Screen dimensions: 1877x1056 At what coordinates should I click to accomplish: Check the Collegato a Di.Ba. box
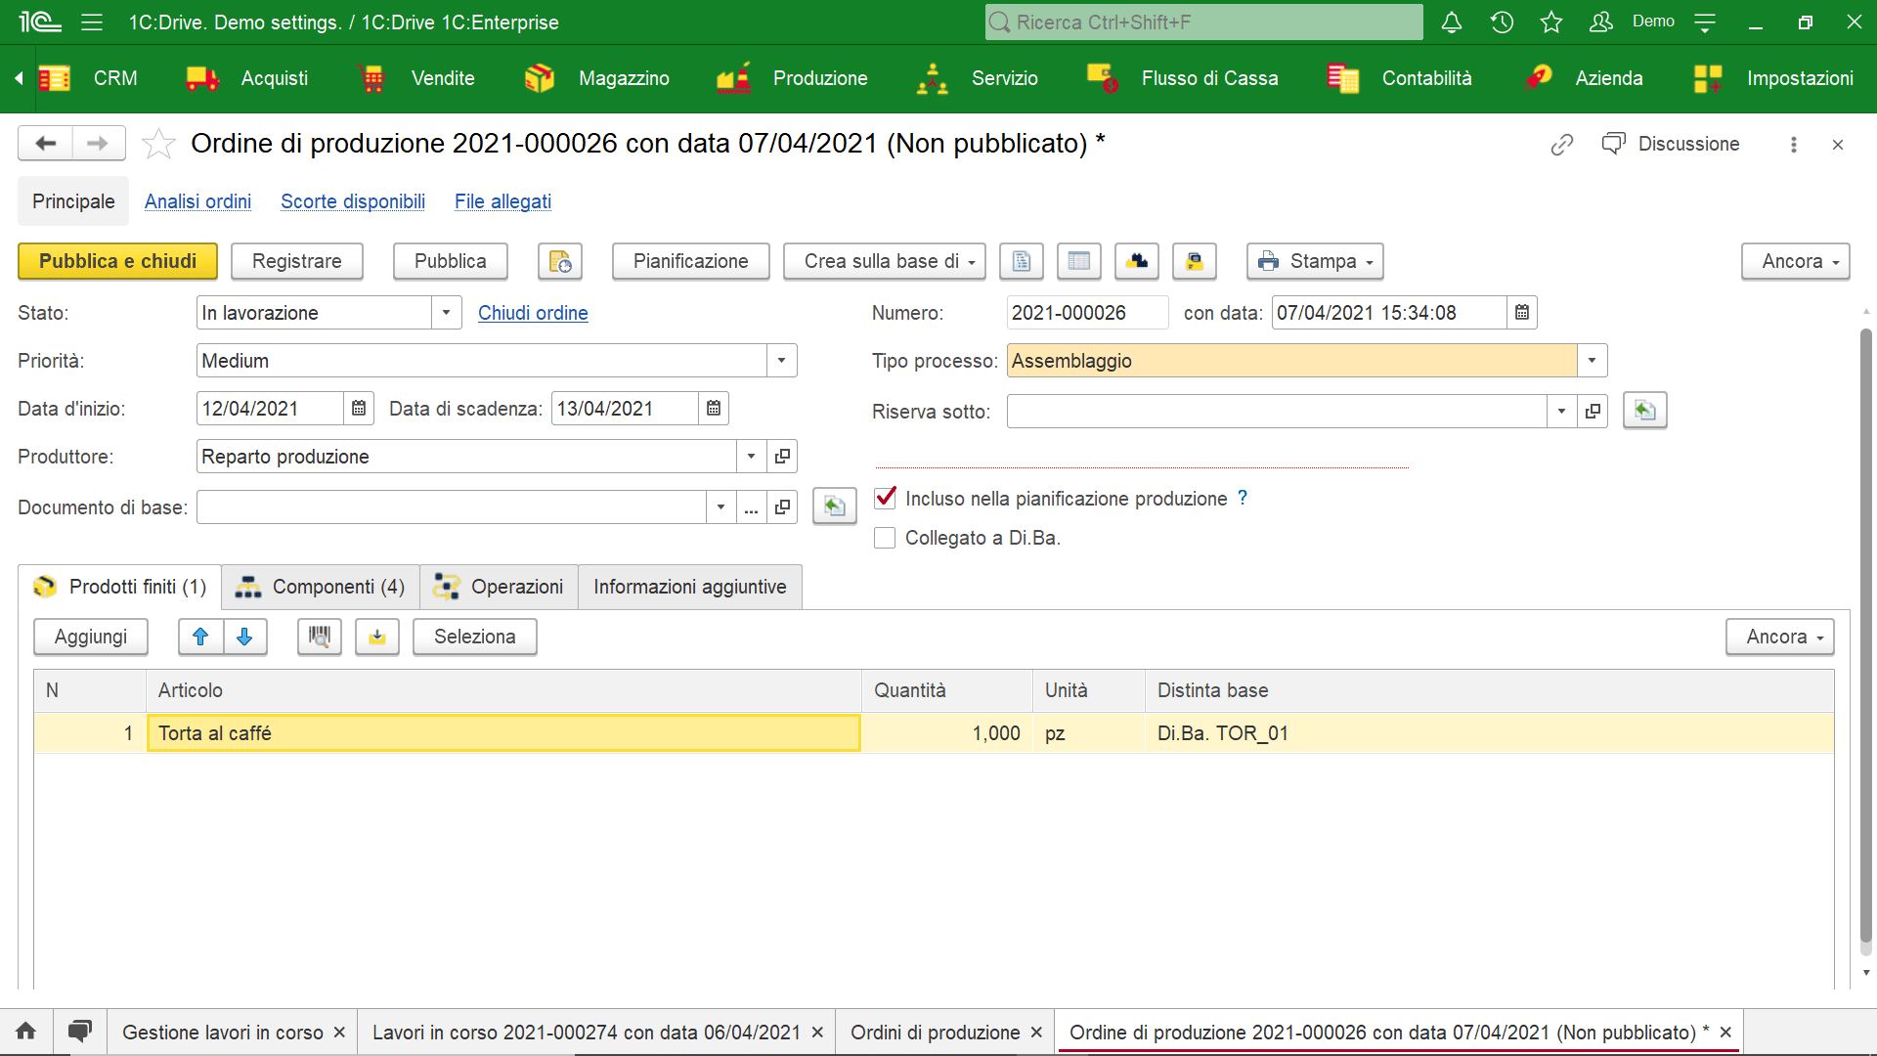point(885,538)
